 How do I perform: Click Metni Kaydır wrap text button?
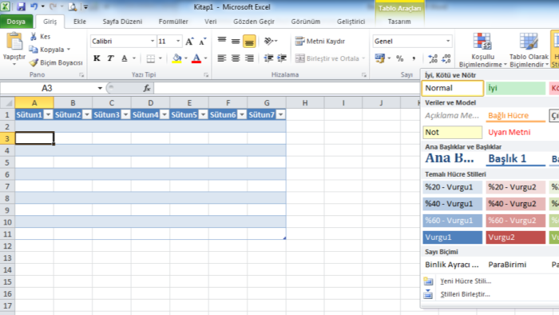(x=320, y=42)
